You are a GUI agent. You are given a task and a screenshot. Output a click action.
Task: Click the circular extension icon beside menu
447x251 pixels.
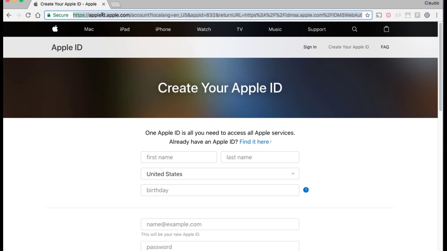(x=427, y=15)
